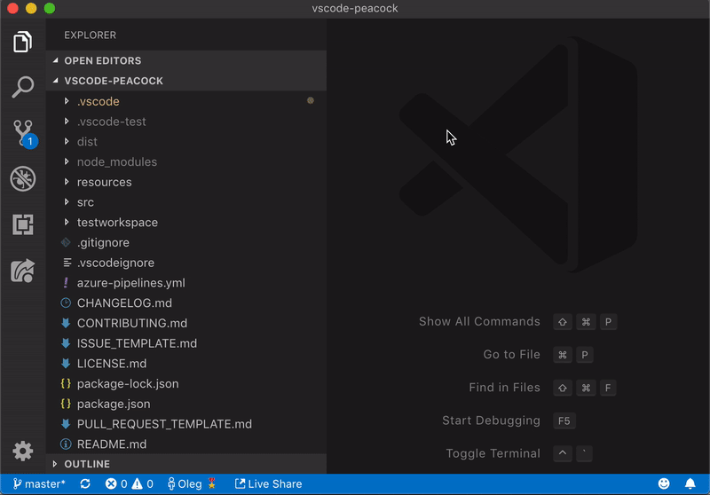Open azure-pipelines.yml file
Image resolution: width=710 pixels, height=495 pixels.
(130, 283)
